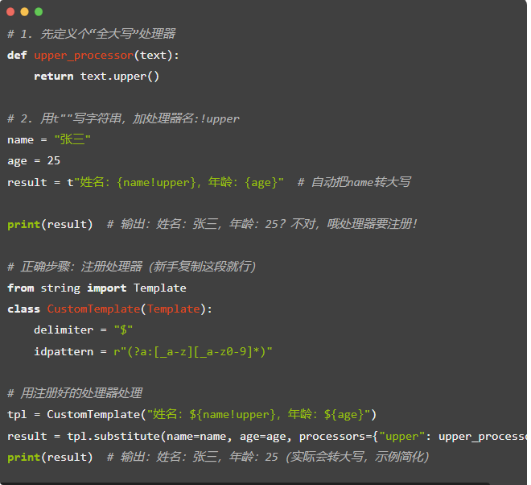The height and width of the screenshot is (485, 531).
Task: Click the from keyword in the import line
Action: click(x=20, y=288)
